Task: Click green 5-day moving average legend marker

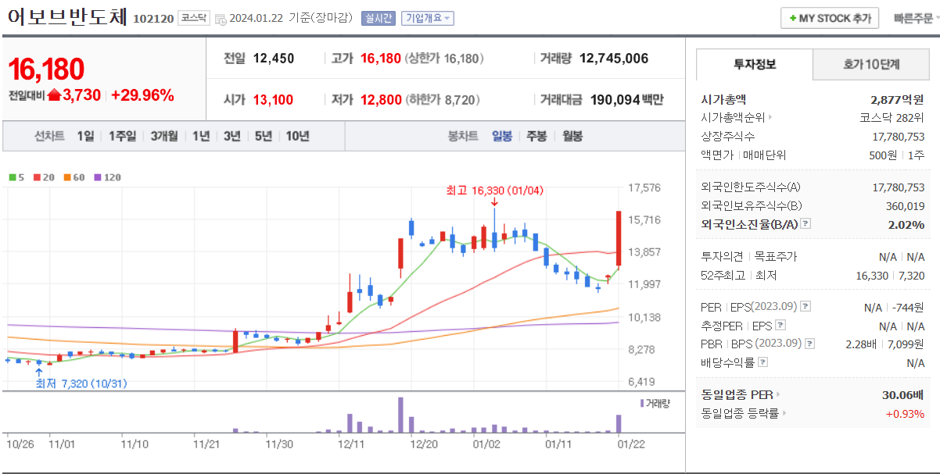Action: click(x=12, y=177)
